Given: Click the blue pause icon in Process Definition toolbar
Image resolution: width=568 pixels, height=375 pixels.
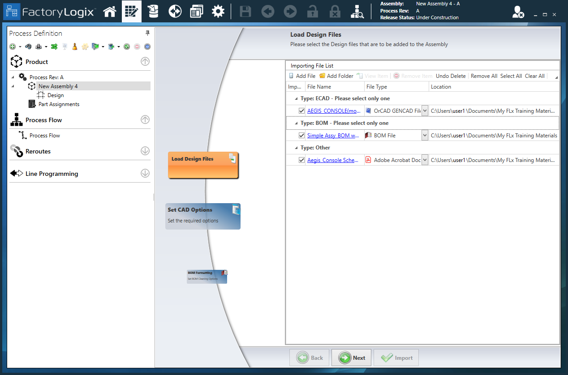Looking at the screenshot, I should pos(148,46).
